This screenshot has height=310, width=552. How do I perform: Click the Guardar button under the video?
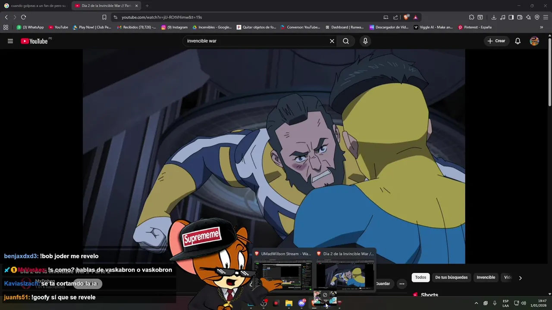(x=383, y=284)
